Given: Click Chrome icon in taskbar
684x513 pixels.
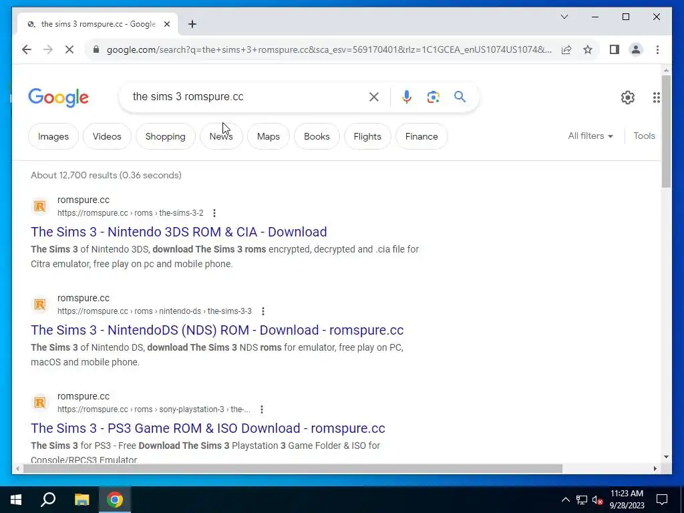Looking at the screenshot, I should [114, 500].
